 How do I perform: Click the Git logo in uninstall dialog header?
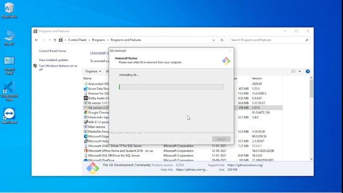(226, 61)
